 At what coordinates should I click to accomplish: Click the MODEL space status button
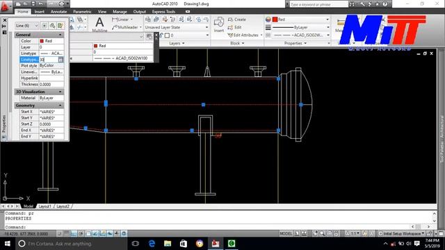[286, 233]
